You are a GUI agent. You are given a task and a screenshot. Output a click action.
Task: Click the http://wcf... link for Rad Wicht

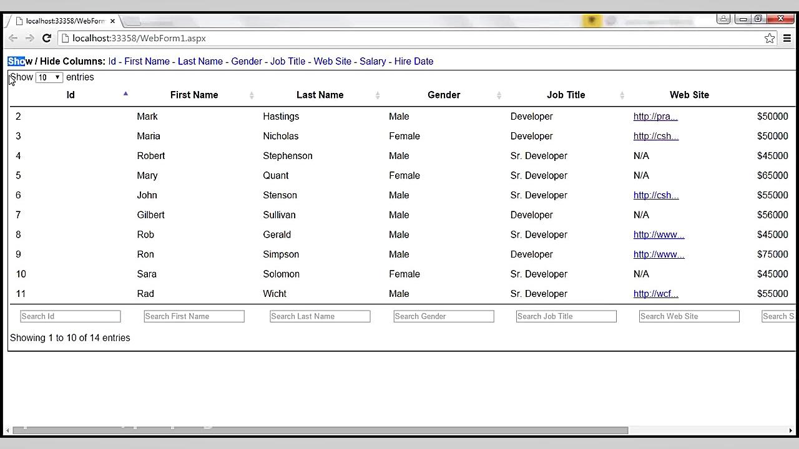click(x=655, y=294)
